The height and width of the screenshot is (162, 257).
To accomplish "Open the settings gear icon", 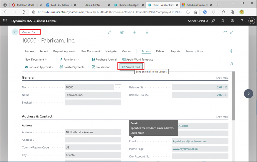I will point(232,21).
